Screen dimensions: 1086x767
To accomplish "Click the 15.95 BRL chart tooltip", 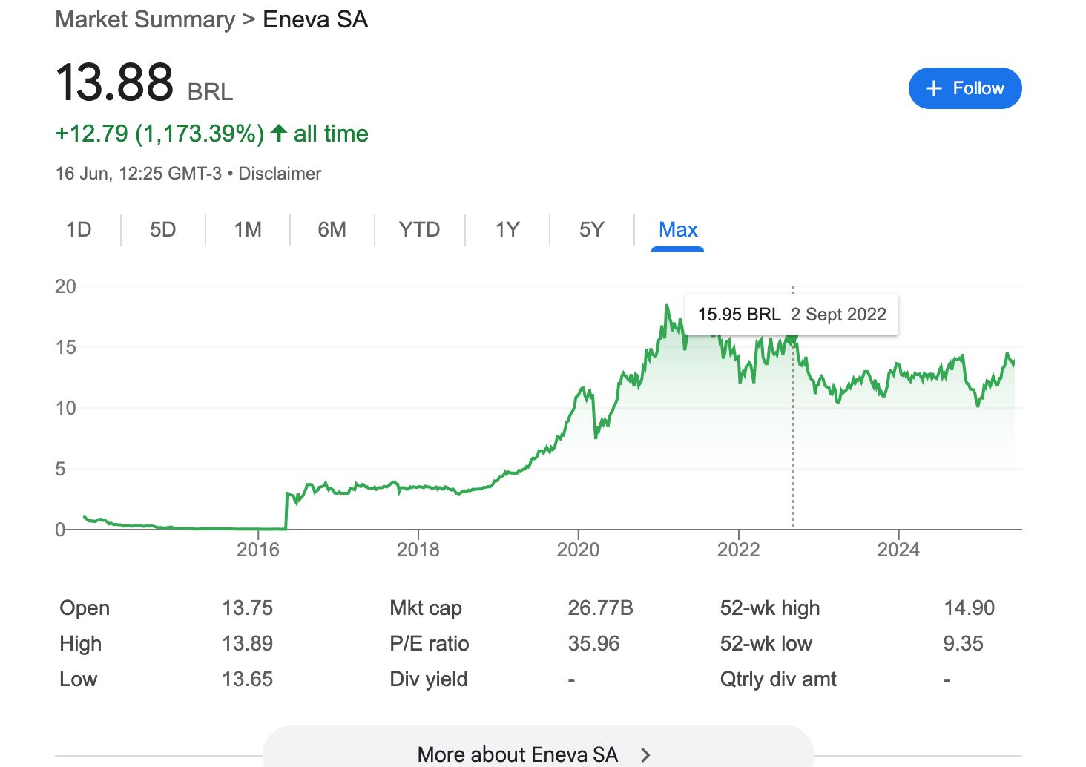I will [x=792, y=315].
